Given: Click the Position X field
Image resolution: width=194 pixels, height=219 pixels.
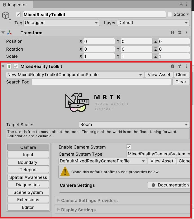Looking at the screenshot, I should (x=99, y=41).
